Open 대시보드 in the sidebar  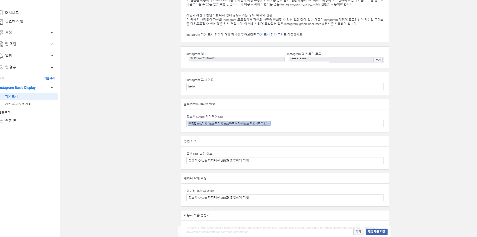point(12,13)
